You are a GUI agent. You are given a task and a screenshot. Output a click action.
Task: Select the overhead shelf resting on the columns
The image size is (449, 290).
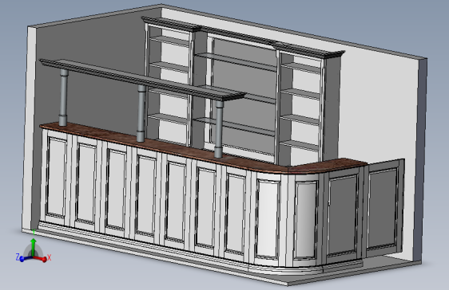[142, 79]
